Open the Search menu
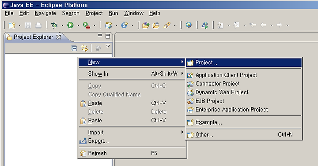 point(71,13)
